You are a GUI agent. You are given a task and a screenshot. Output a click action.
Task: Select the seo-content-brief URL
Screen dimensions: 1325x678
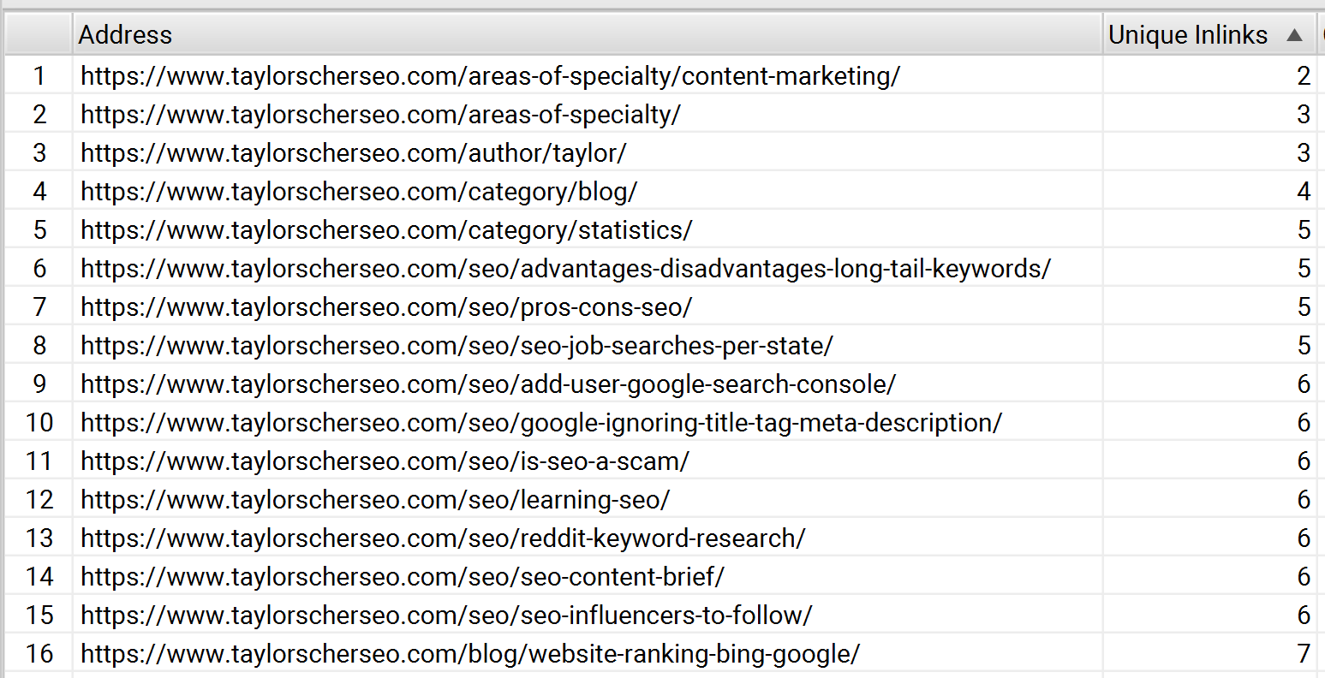(403, 576)
